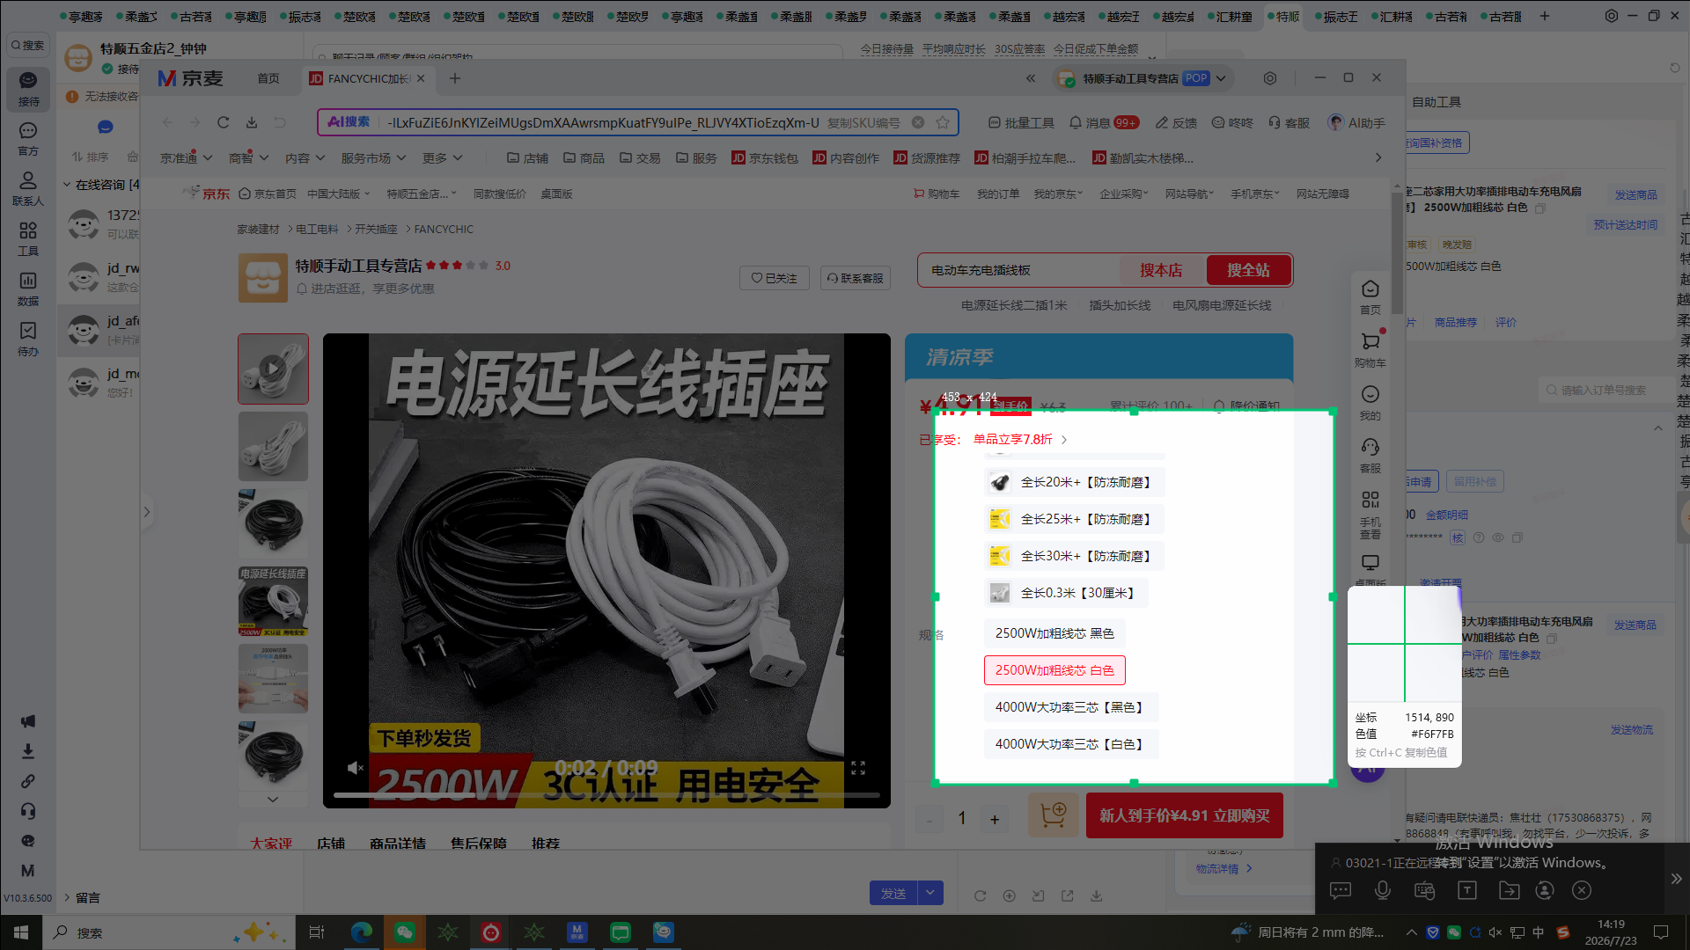Click the 搜本店 search button
Viewport: 1690px width, 950px height.
click(1161, 270)
